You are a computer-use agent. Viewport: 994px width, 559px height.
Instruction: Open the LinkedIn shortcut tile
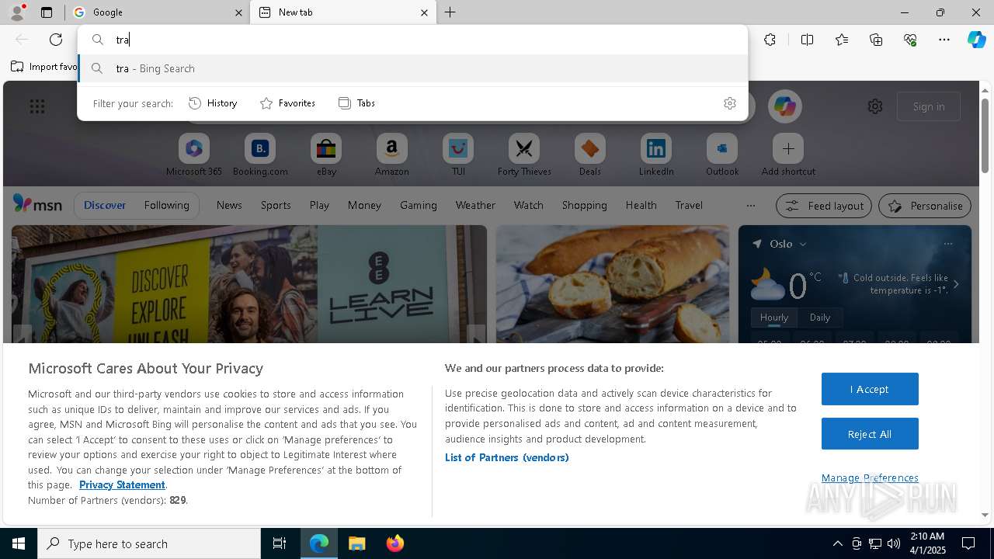click(656, 155)
